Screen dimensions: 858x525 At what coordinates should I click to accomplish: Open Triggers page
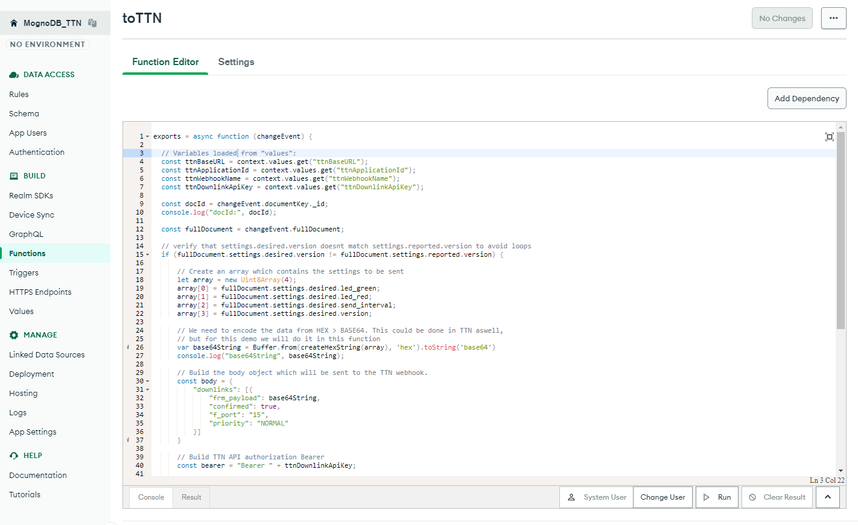coord(24,273)
